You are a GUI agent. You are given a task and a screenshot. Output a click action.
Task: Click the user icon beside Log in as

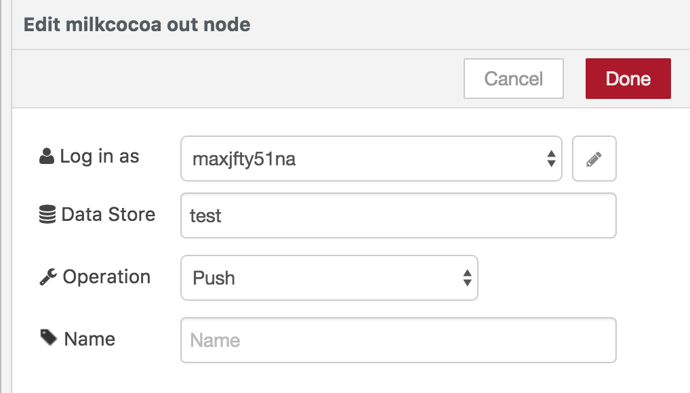click(x=47, y=157)
